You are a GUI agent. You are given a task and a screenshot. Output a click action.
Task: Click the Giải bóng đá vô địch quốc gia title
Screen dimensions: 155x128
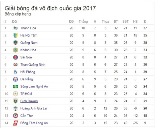(50, 8)
